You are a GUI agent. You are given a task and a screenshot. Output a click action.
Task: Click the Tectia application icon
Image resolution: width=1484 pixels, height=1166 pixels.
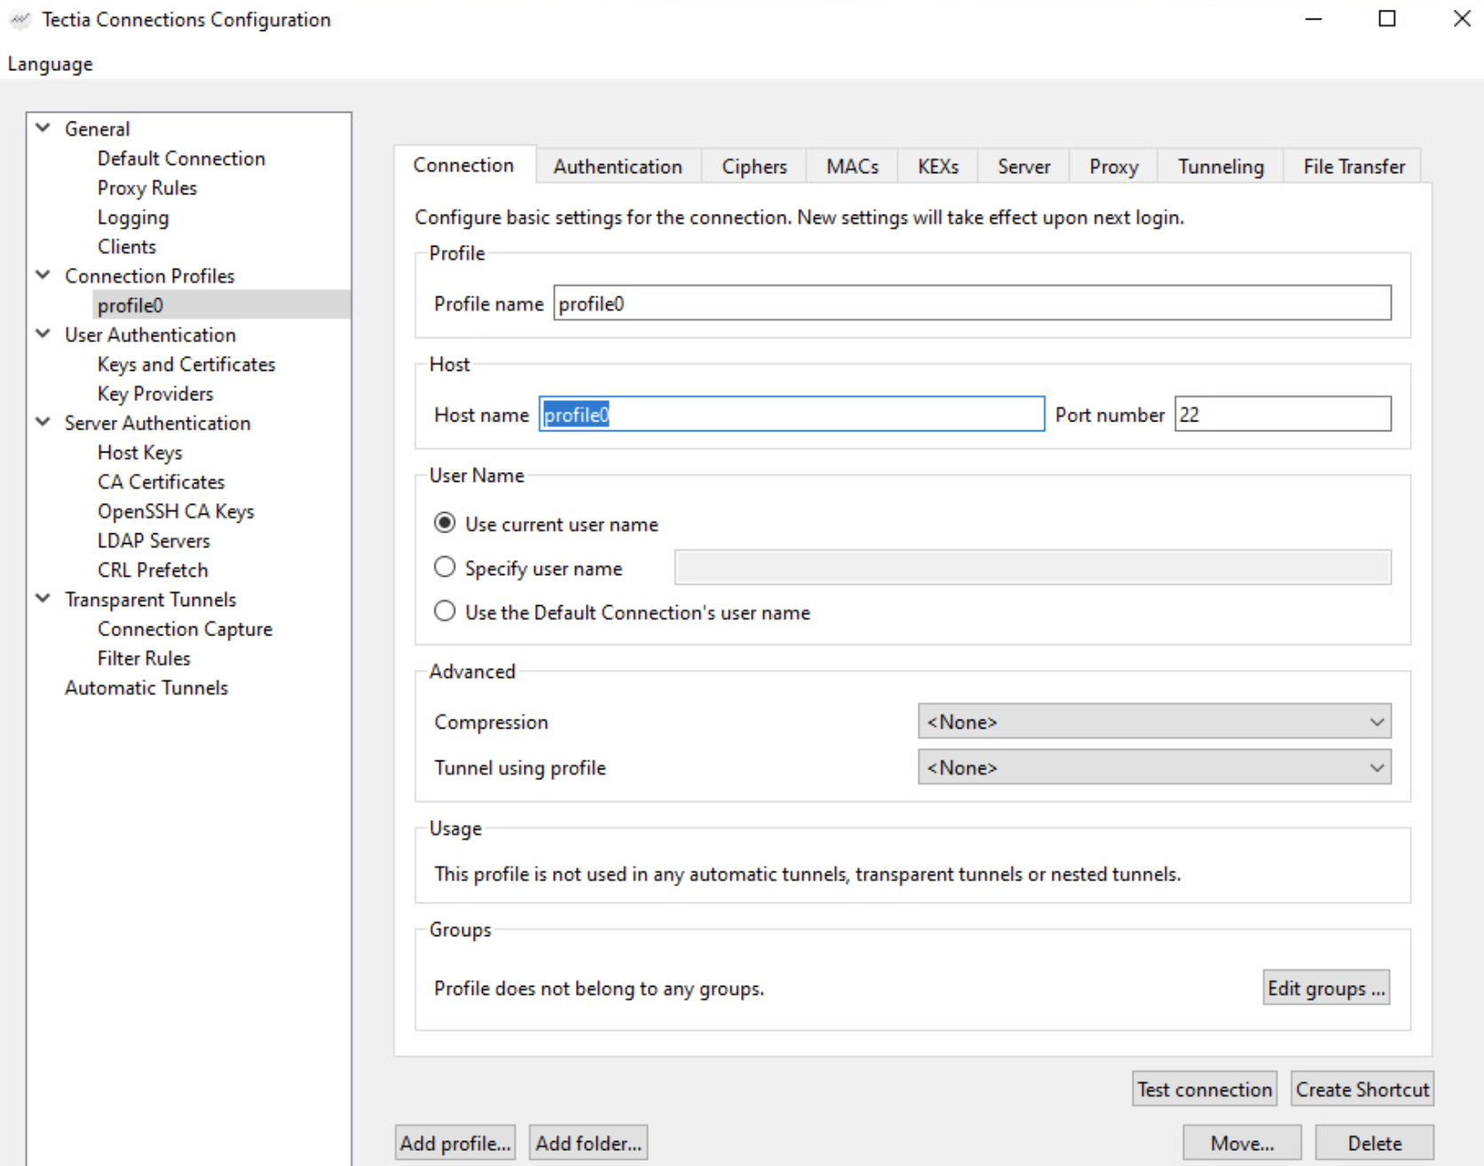click(x=20, y=19)
